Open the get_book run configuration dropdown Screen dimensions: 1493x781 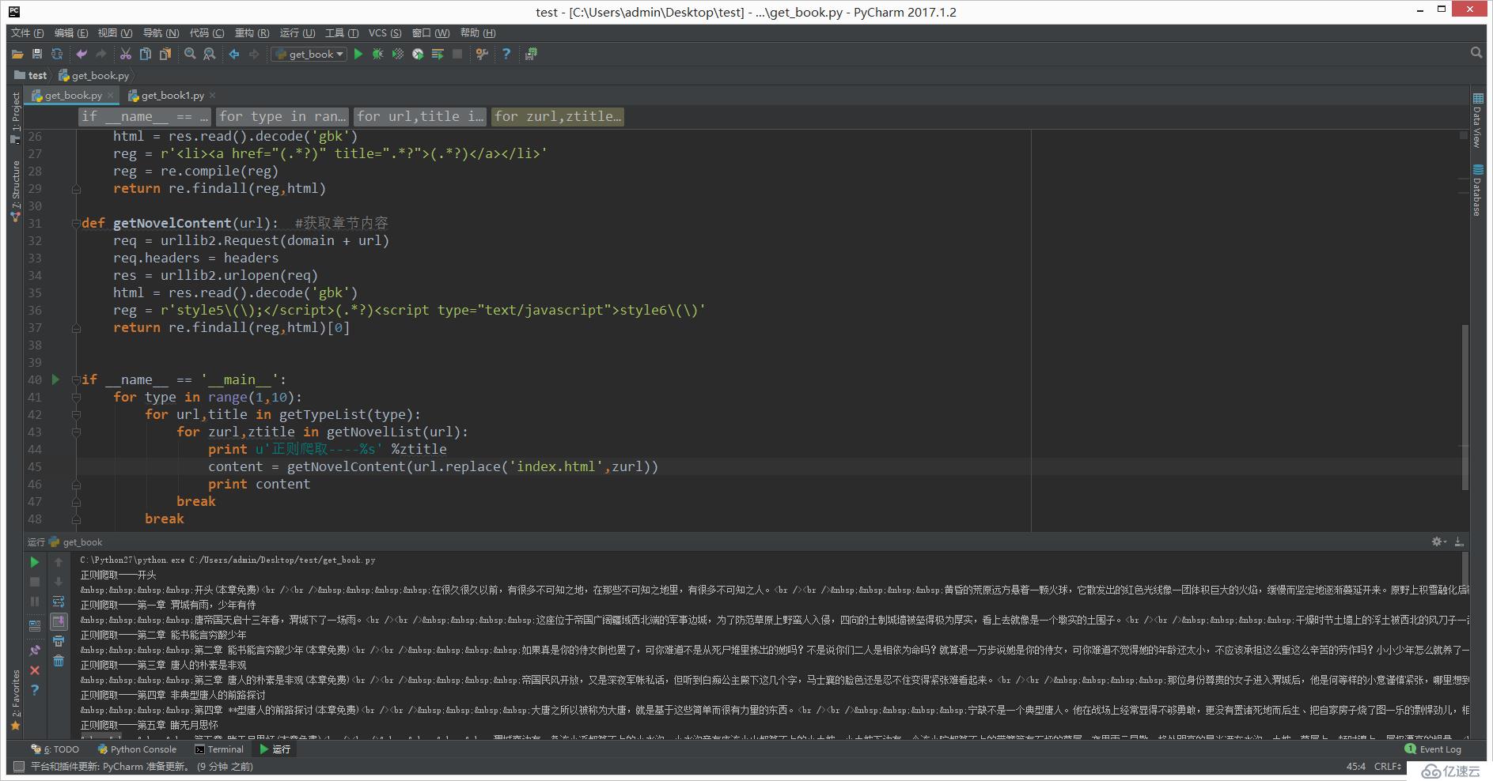pyautogui.click(x=309, y=54)
